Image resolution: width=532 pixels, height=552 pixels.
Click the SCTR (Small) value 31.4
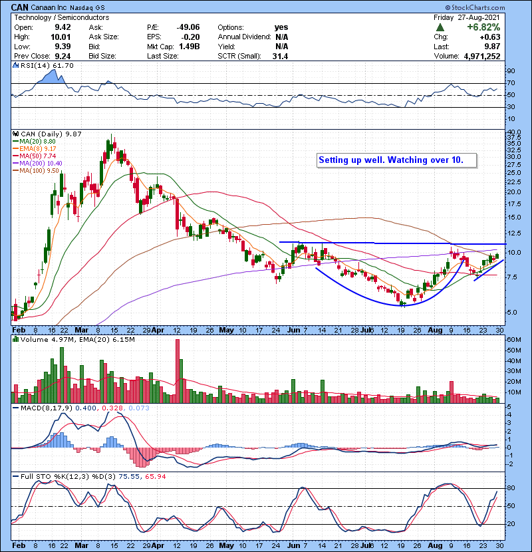tap(280, 56)
